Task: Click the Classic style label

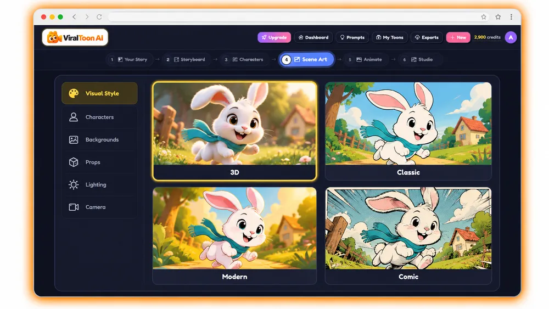Action: point(408,172)
